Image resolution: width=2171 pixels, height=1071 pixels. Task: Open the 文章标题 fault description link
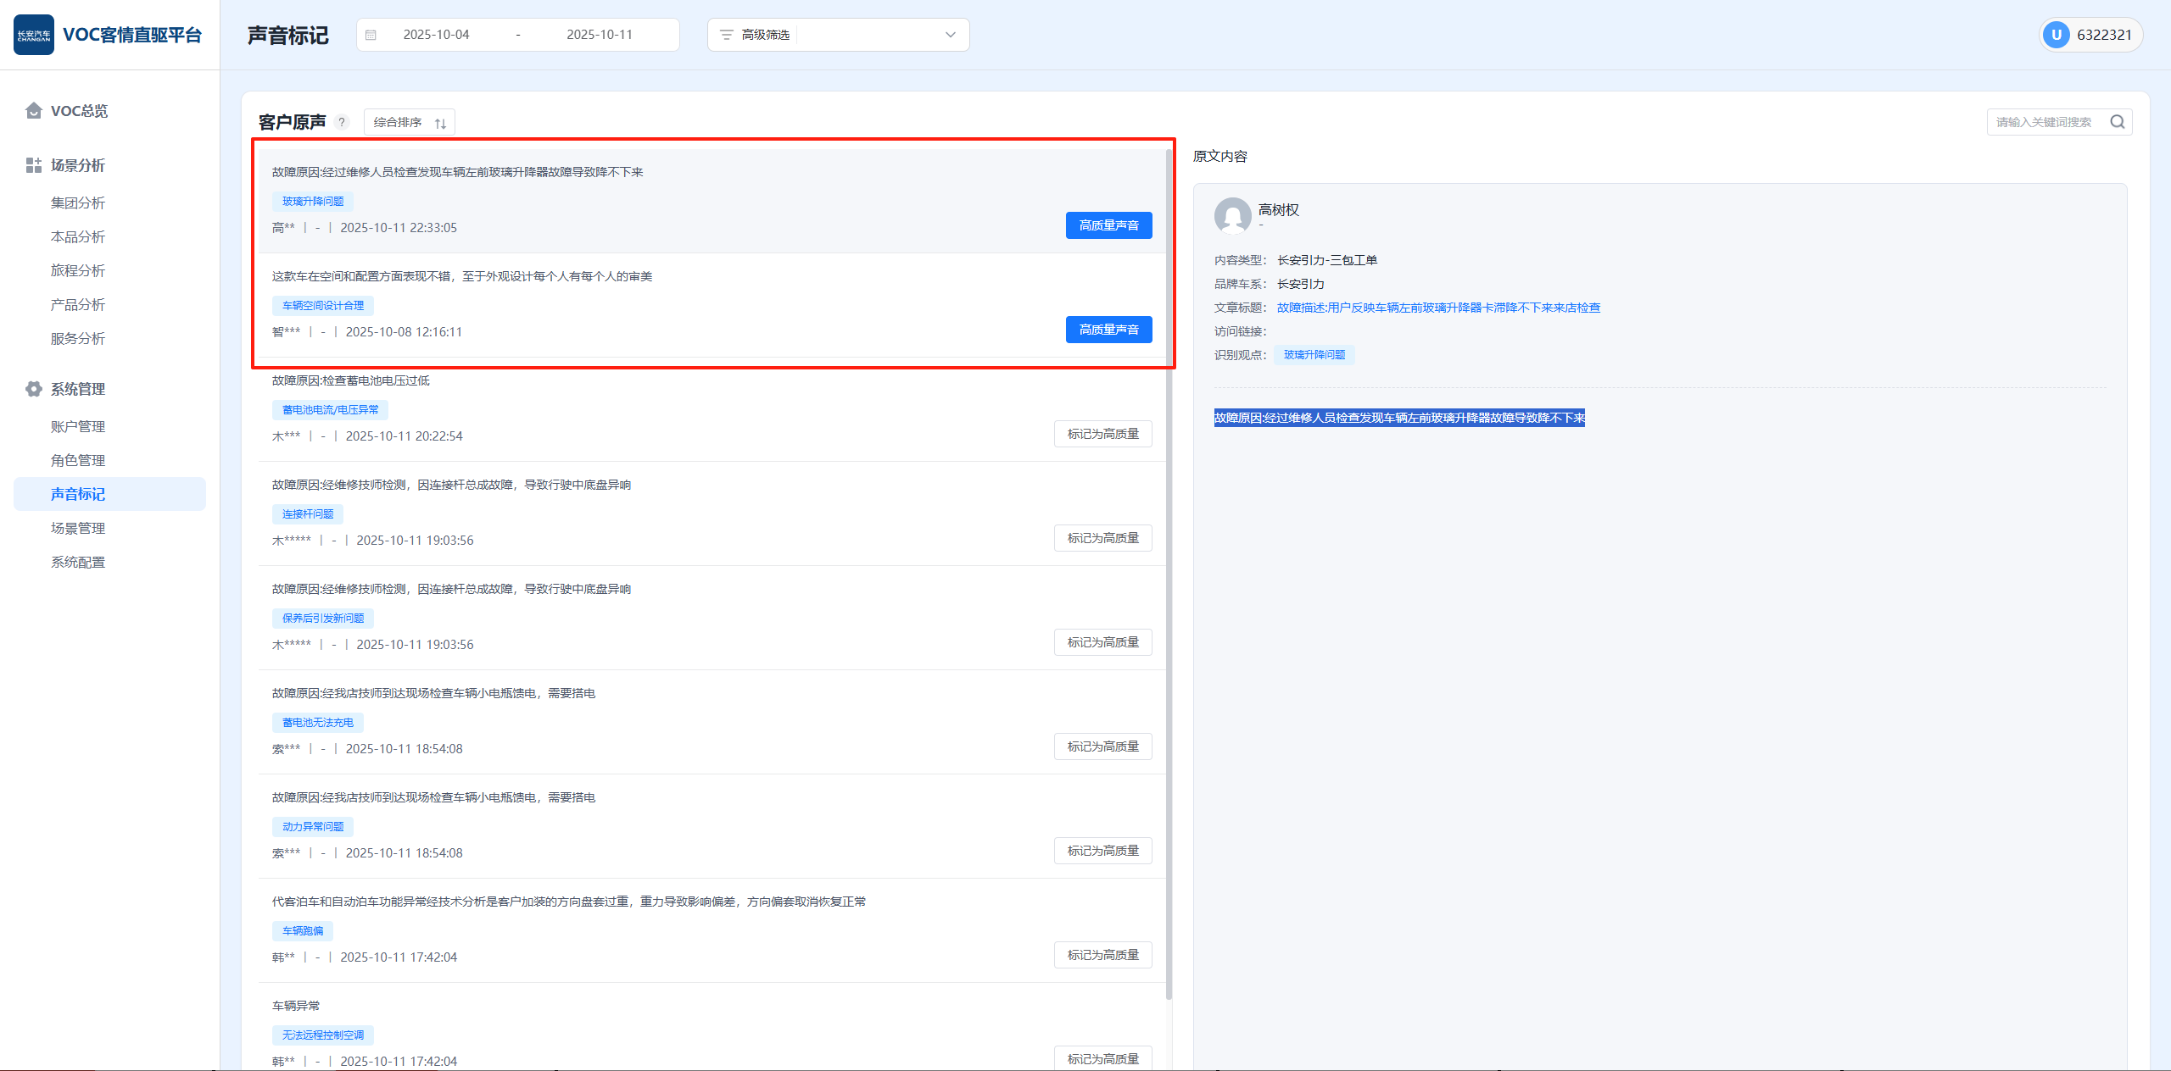point(1438,308)
